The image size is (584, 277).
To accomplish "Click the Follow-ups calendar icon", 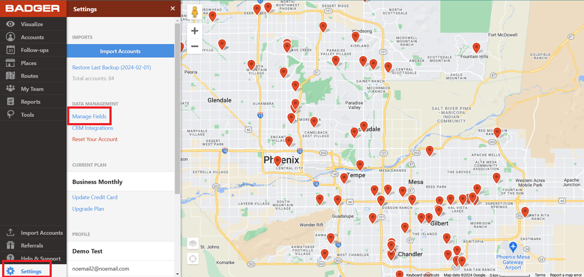I will pos(10,50).
